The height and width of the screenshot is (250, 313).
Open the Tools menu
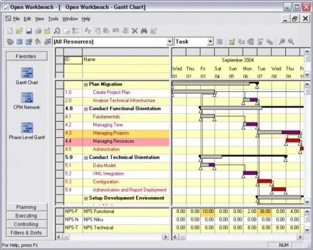click(x=53, y=19)
